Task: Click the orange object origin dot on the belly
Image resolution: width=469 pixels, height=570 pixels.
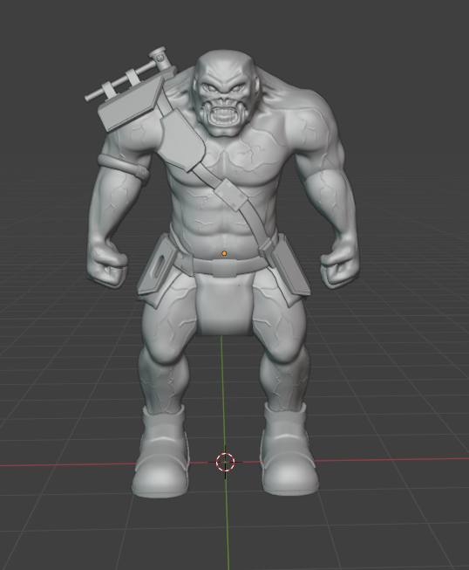Action: click(x=224, y=253)
